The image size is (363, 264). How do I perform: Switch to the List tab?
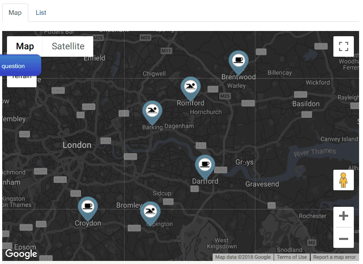(41, 13)
